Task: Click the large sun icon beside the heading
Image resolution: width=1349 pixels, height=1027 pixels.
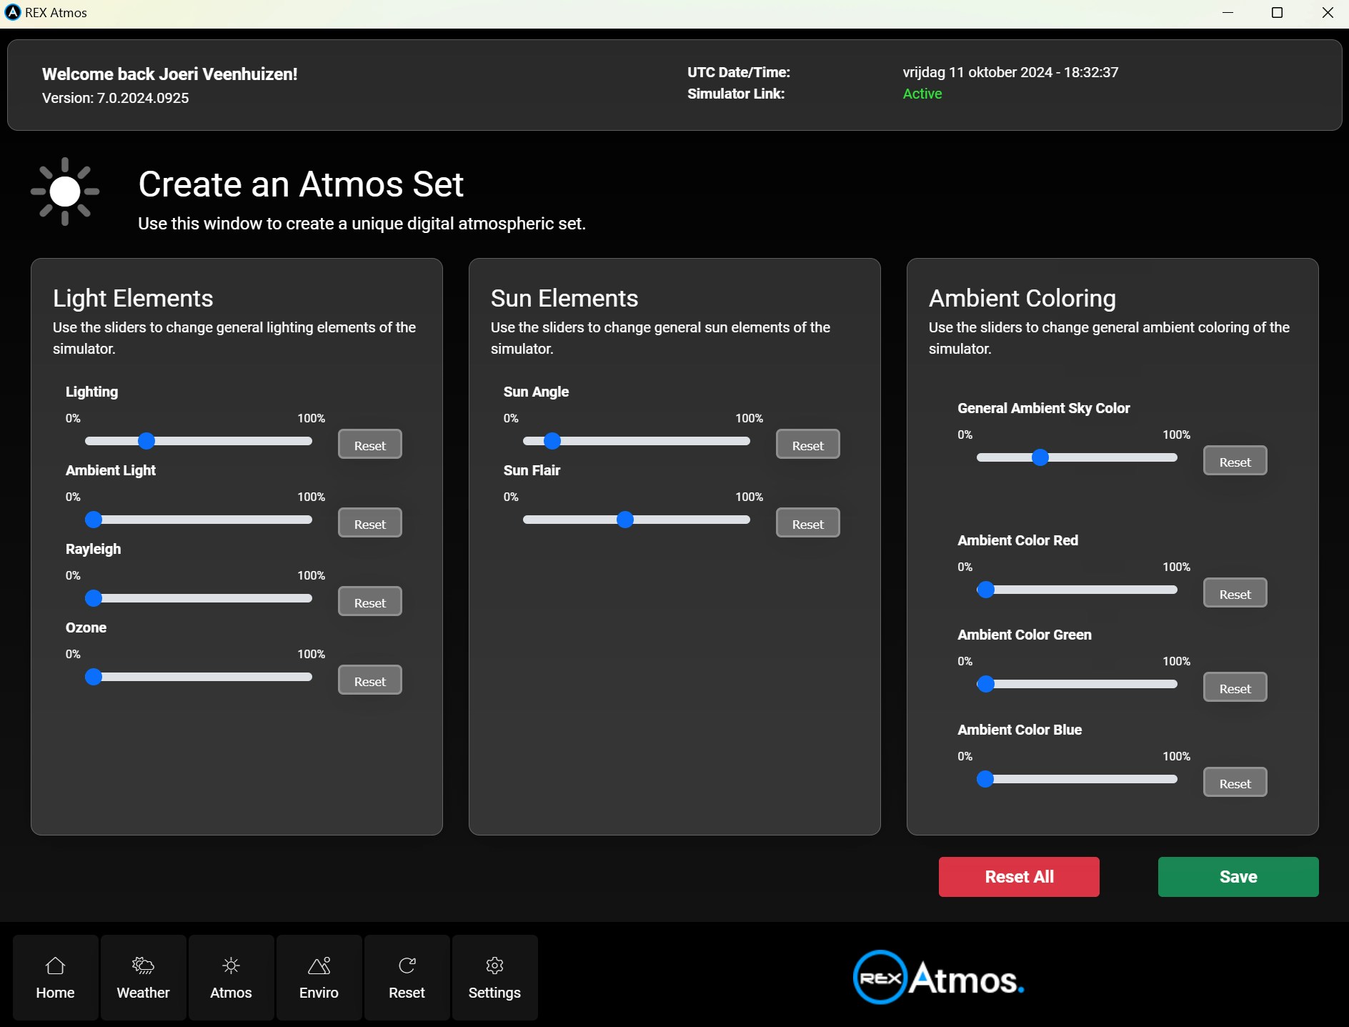Action: coord(65,192)
